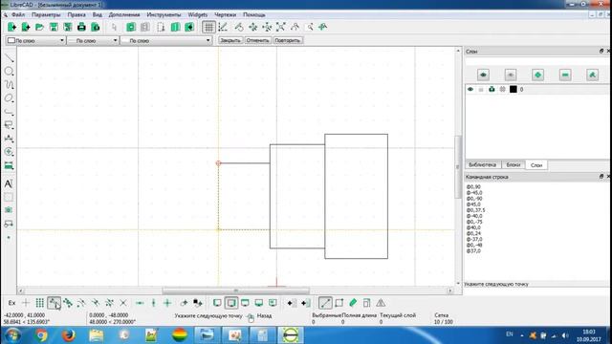This screenshot has width=612, height=344.
Task: Click the command line input field
Action: tap(536, 290)
